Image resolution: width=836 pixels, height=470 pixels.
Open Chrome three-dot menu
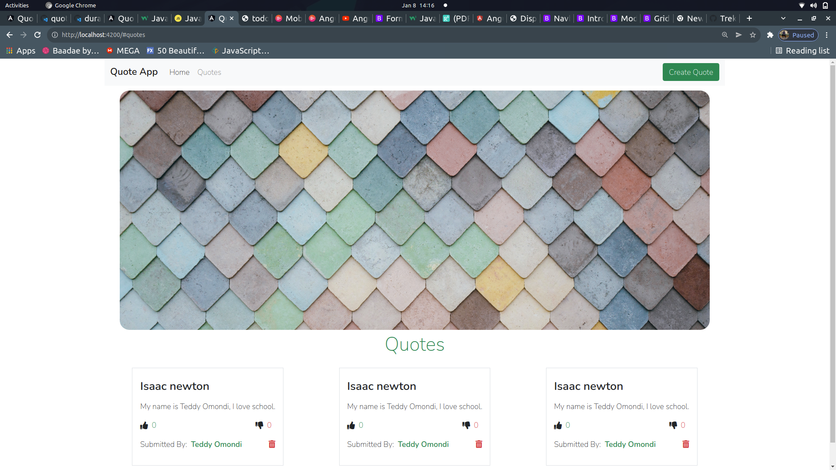(x=826, y=35)
